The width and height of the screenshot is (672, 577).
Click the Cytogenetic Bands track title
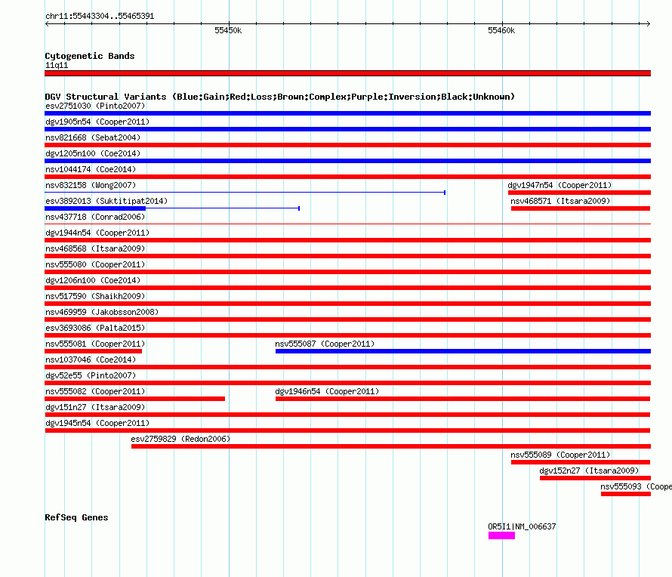[90, 56]
